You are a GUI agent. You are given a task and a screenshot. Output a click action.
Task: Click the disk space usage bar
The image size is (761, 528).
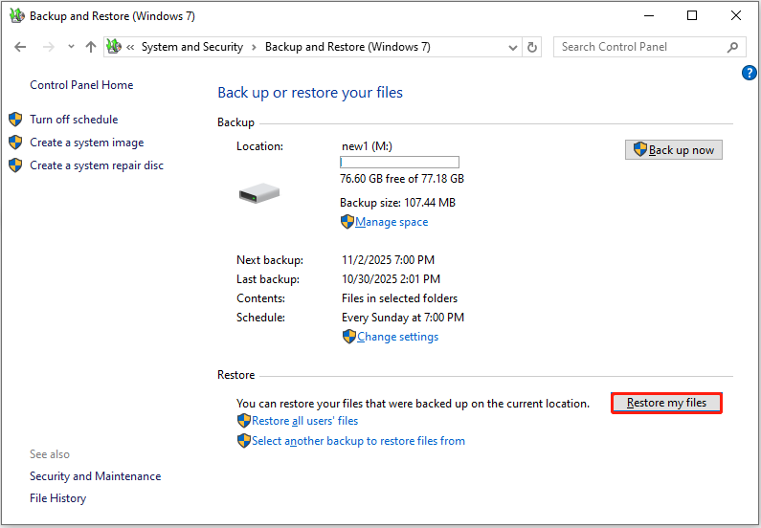[399, 162]
